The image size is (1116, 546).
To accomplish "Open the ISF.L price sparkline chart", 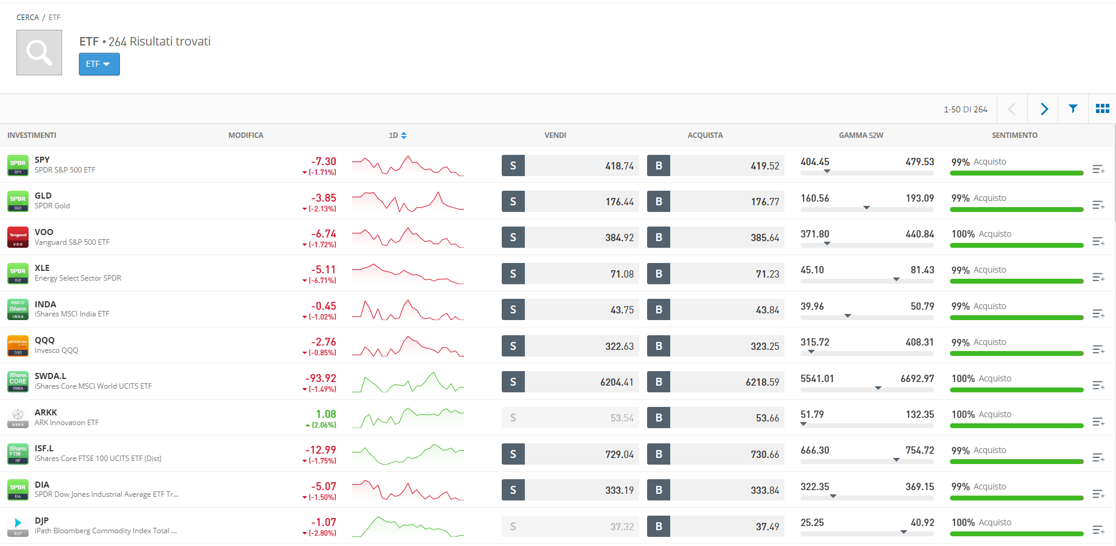I will 407,454.
